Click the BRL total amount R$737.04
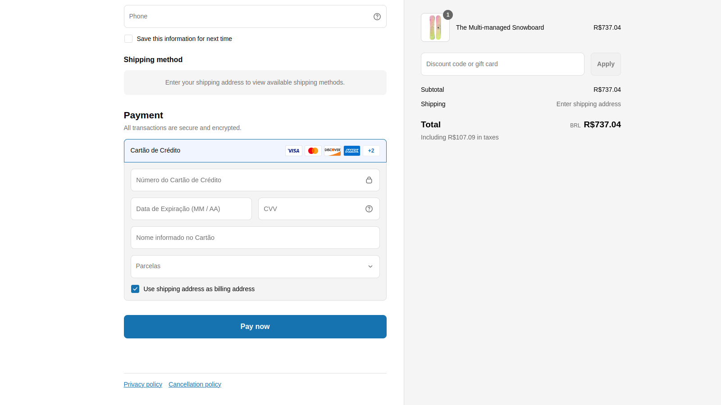 (x=602, y=125)
